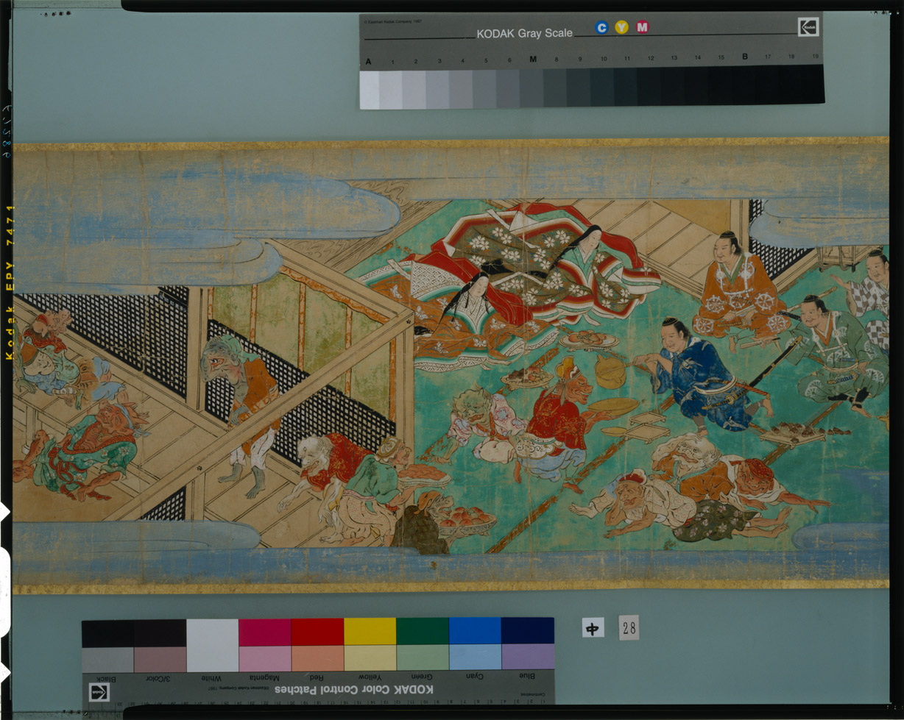Click the upside-down 'Red' label

pos(317,677)
